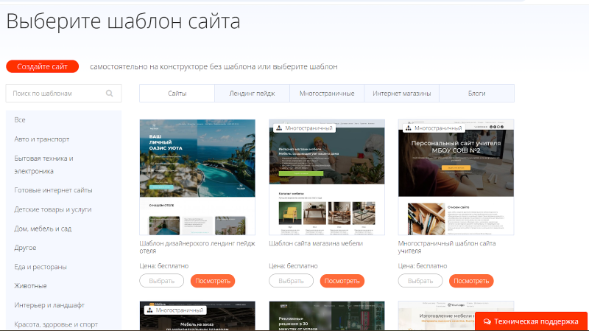
Task: Click Выбрать for teacher site template
Action: (420, 281)
